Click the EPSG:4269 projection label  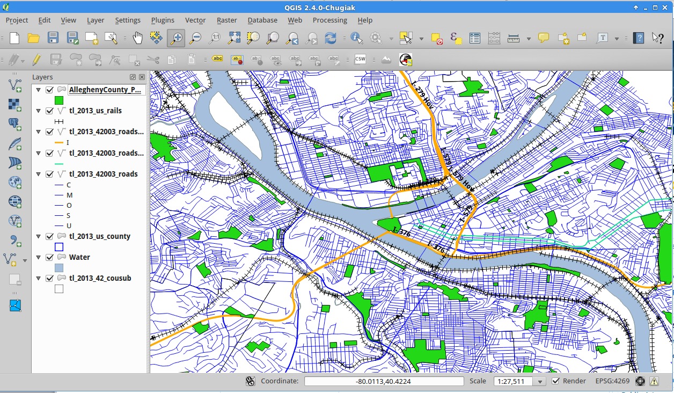612,381
